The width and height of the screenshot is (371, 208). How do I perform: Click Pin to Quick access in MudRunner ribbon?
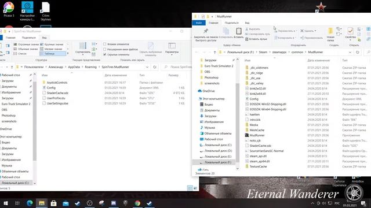(x=205, y=35)
